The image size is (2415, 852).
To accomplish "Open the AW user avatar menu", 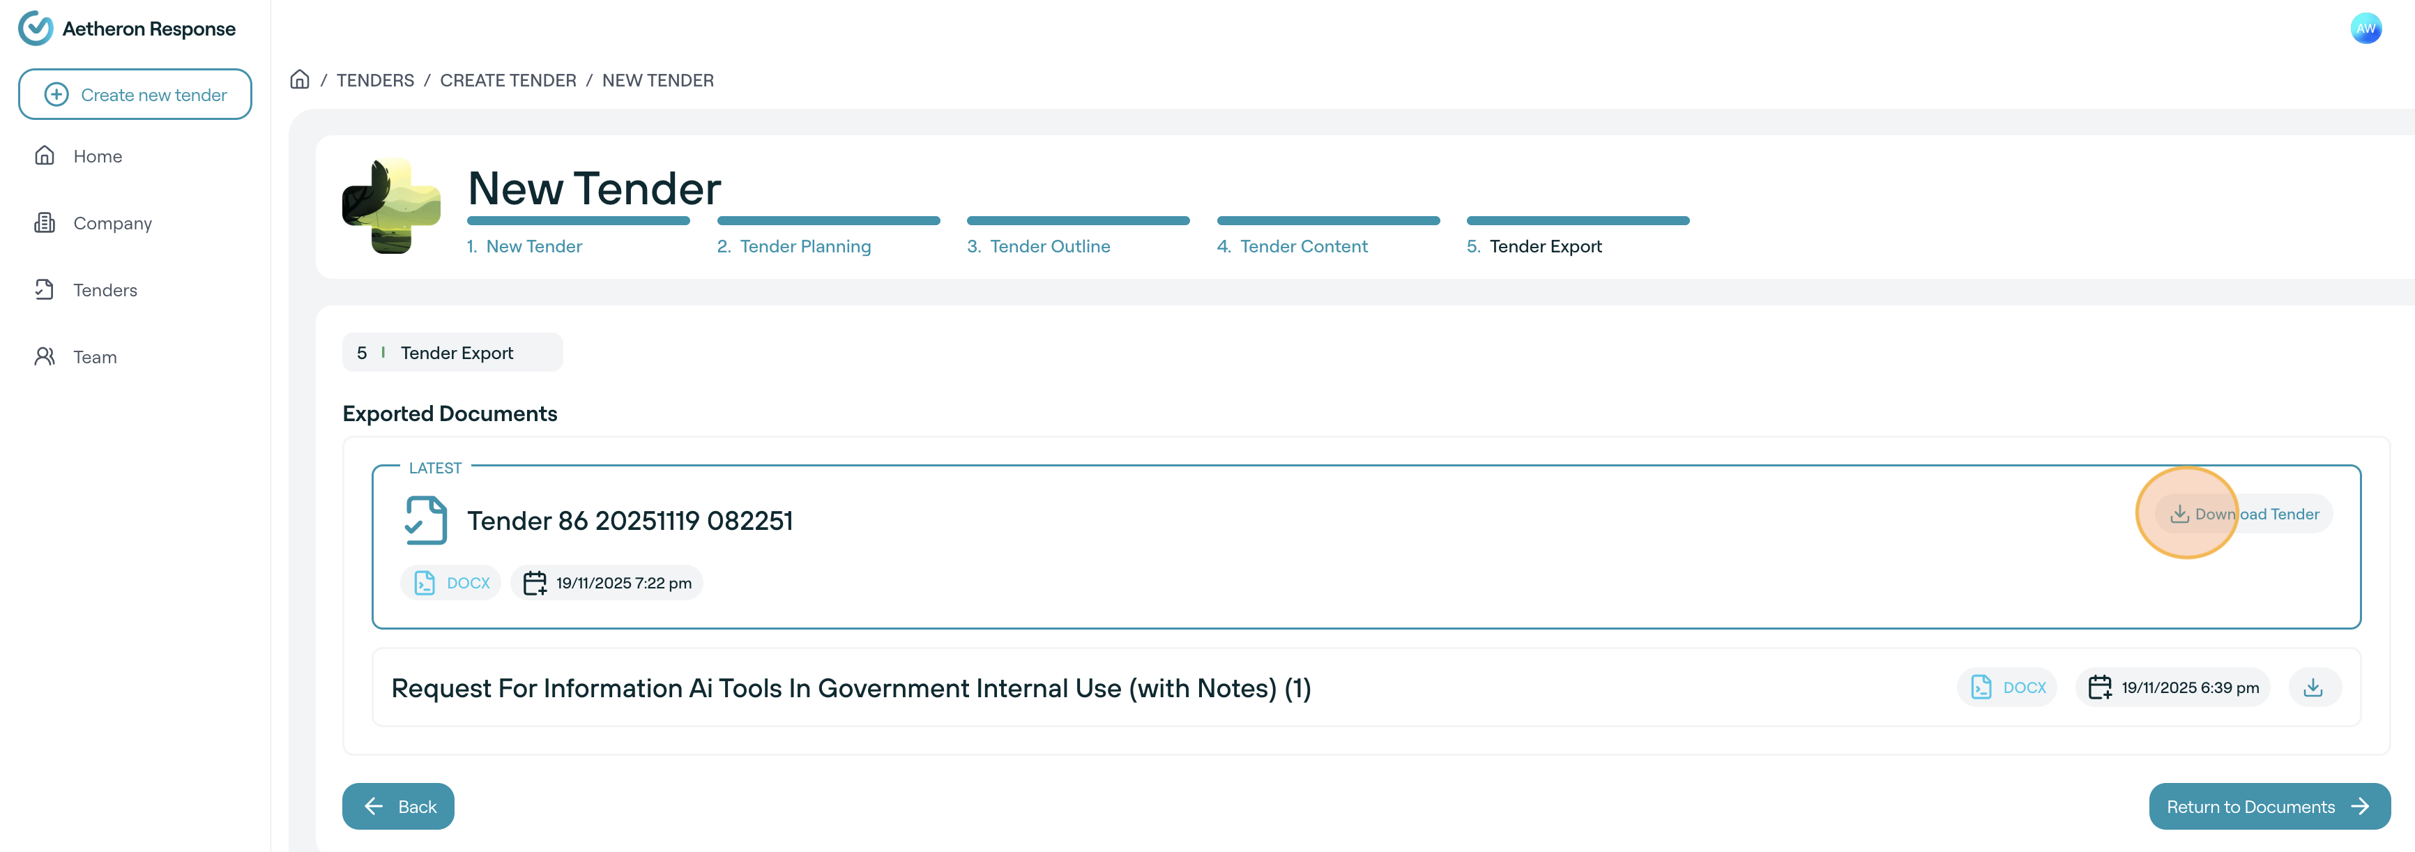I will coord(2366,28).
